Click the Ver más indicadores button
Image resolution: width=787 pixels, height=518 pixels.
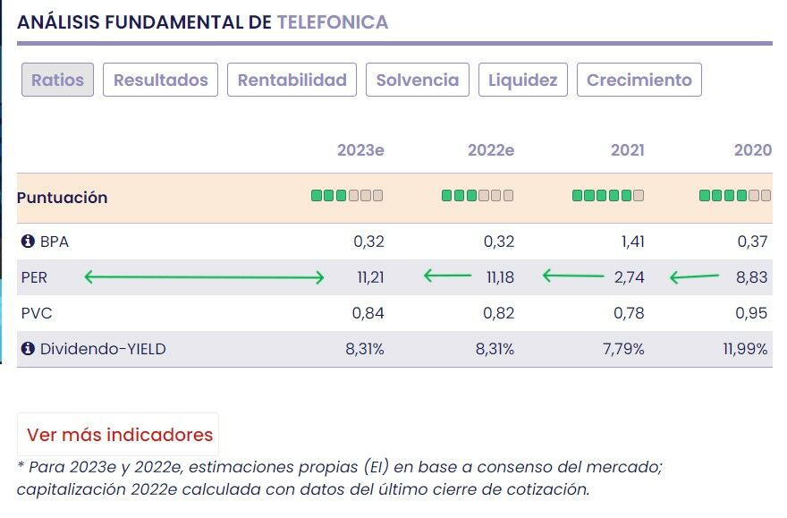(x=120, y=435)
